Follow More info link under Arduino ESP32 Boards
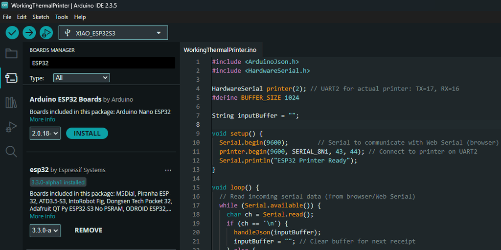The height and width of the screenshot is (250, 501). (43, 119)
